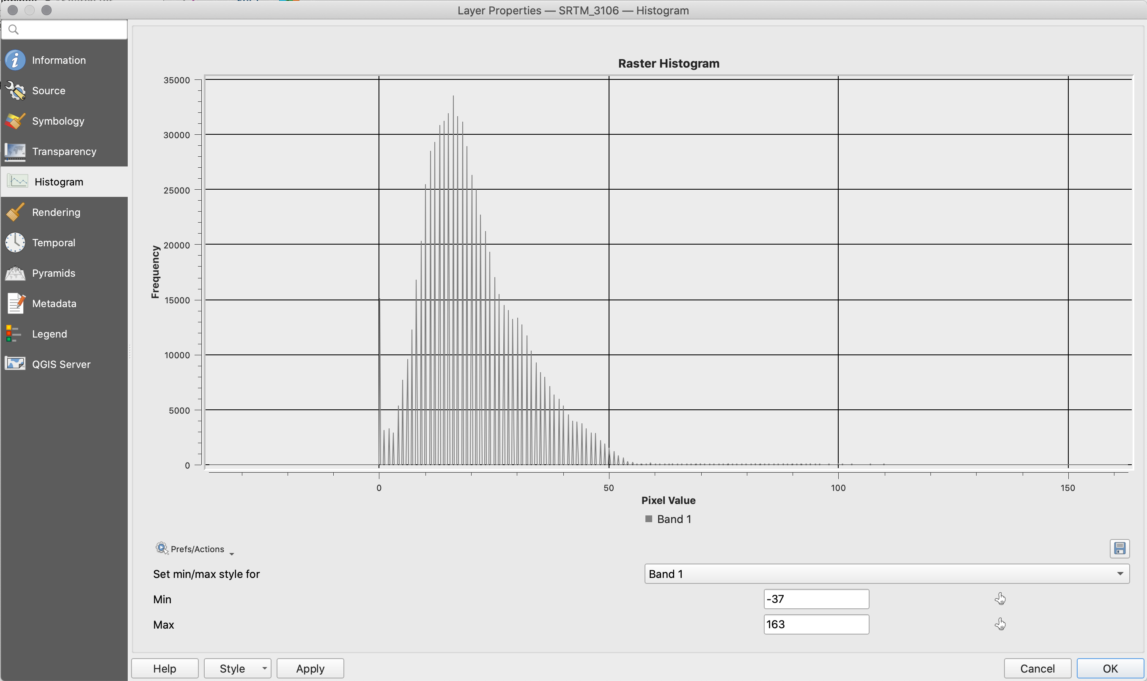1147x681 pixels.
Task: Expand the Band 1 combo box
Action: (x=886, y=574)
